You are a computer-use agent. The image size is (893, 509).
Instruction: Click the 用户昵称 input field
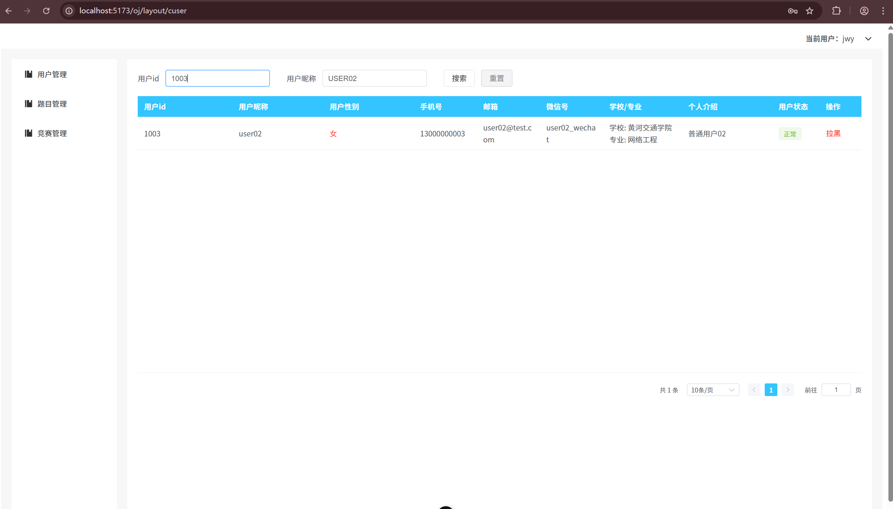click(374, 78)
